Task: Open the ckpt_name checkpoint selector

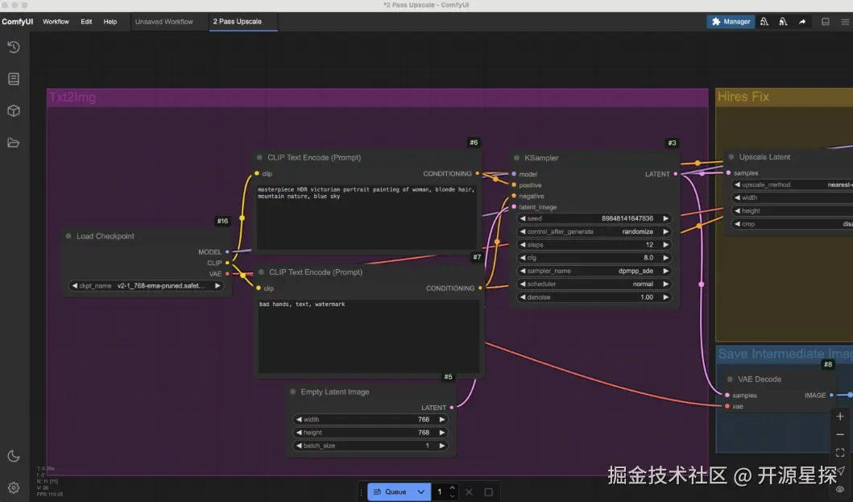Action: 146,286
